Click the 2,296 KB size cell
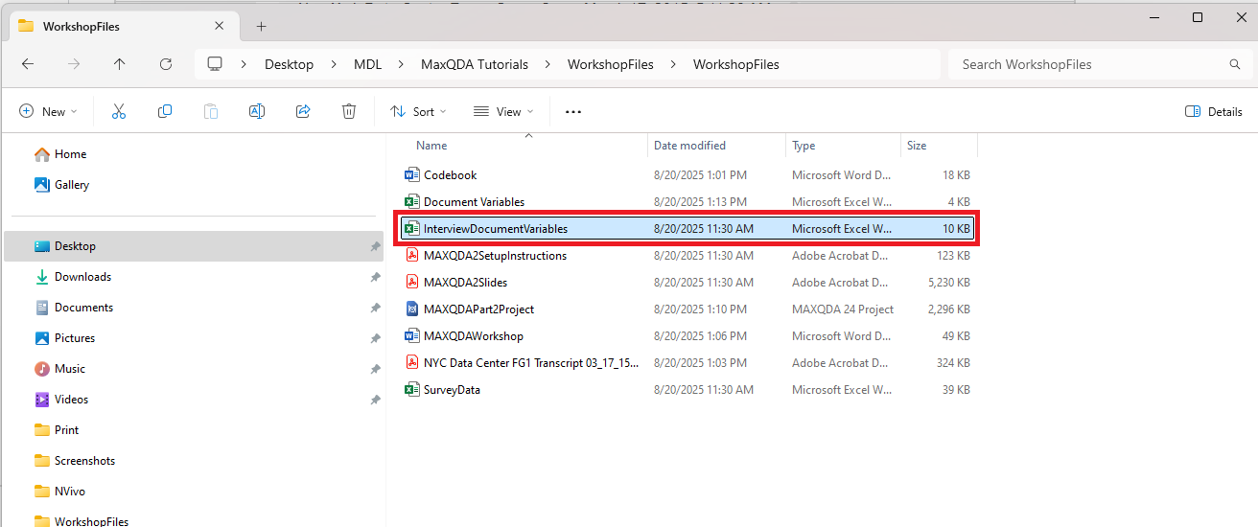This screenshot has width=1258, height=527. point(947,309)
